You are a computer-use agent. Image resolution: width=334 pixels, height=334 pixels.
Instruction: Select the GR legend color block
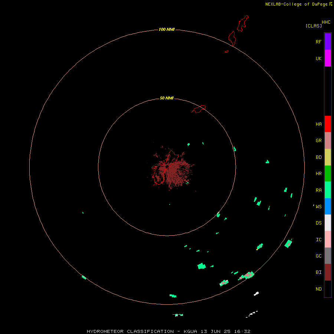tap(328, 141)
